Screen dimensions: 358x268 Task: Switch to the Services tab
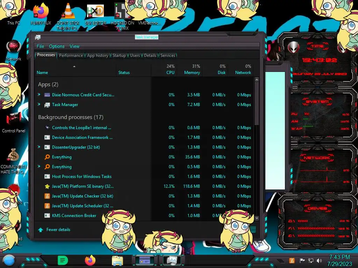[168, 55]
